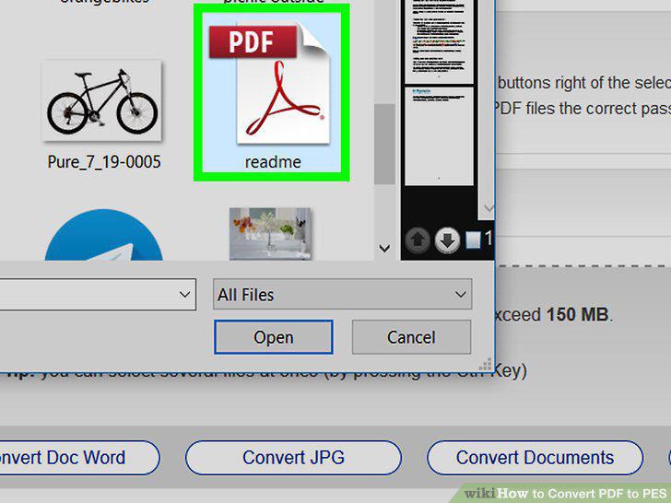This screenshot has height=503, width=671.
Task: Expand the file name combo box
Action: 185,294
